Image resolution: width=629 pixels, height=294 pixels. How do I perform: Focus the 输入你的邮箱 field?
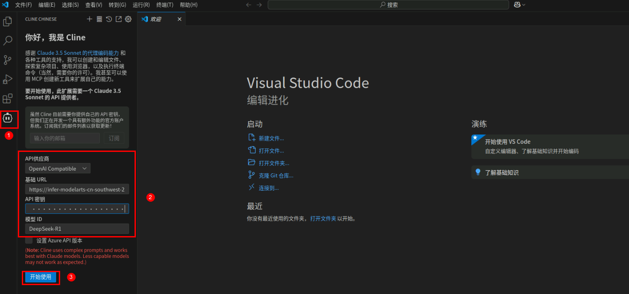[65, 138]
